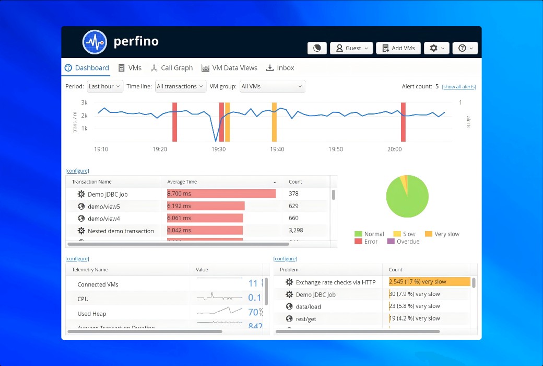Click the Error legend color swatch
This screenshot has width=543, height=366.
pos(358,242)
